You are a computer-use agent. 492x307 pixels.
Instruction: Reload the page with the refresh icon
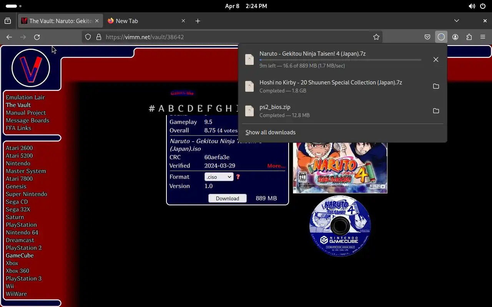pyautogui.click(x=37, y=37)
